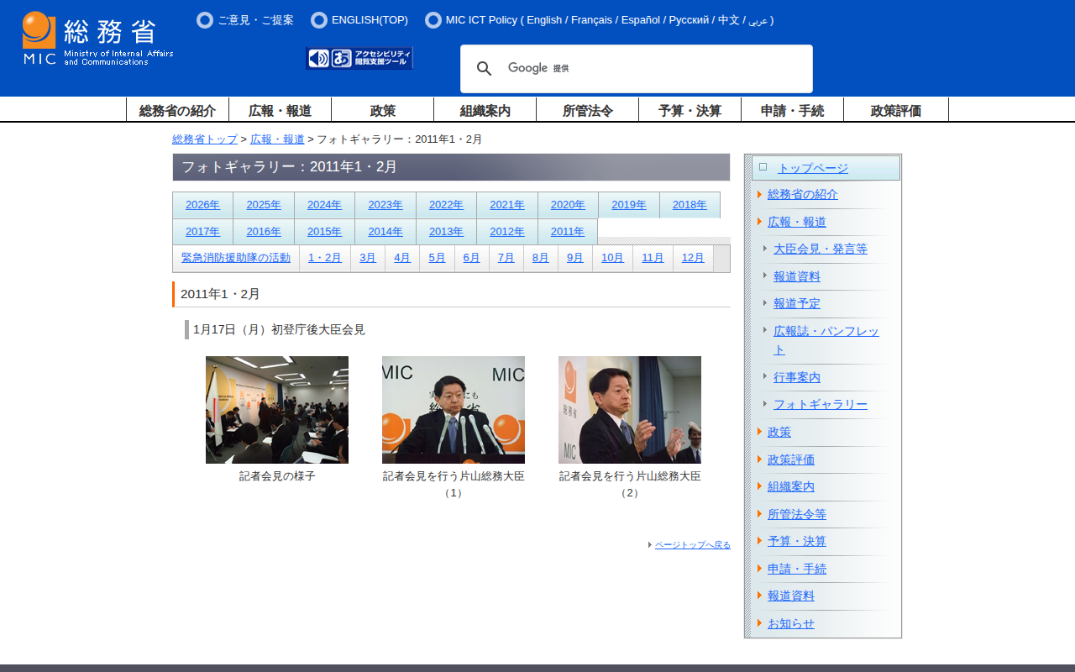Open the 記者会見の様子 photo thumbnail
The height and width of the screenshot is (672, 1075).
[277, 410]
